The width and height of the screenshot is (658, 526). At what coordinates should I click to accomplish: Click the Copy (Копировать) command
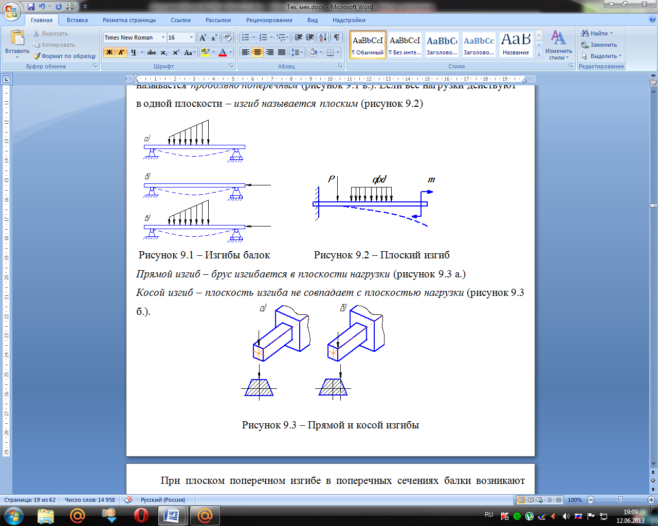pos(54,45)
